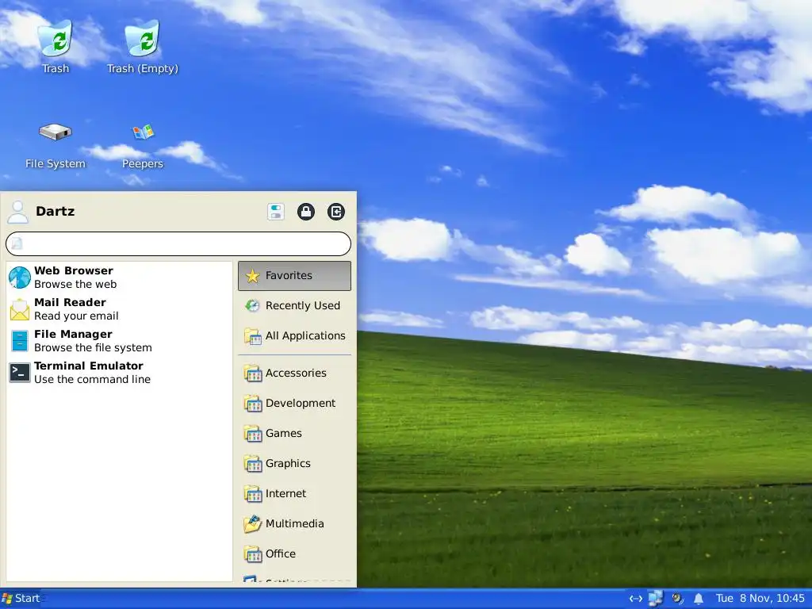Image resolution: width=812 pixels, height=609 pixels.
Task: Select the Recently Used category
Action: click(x=294, y=305)
